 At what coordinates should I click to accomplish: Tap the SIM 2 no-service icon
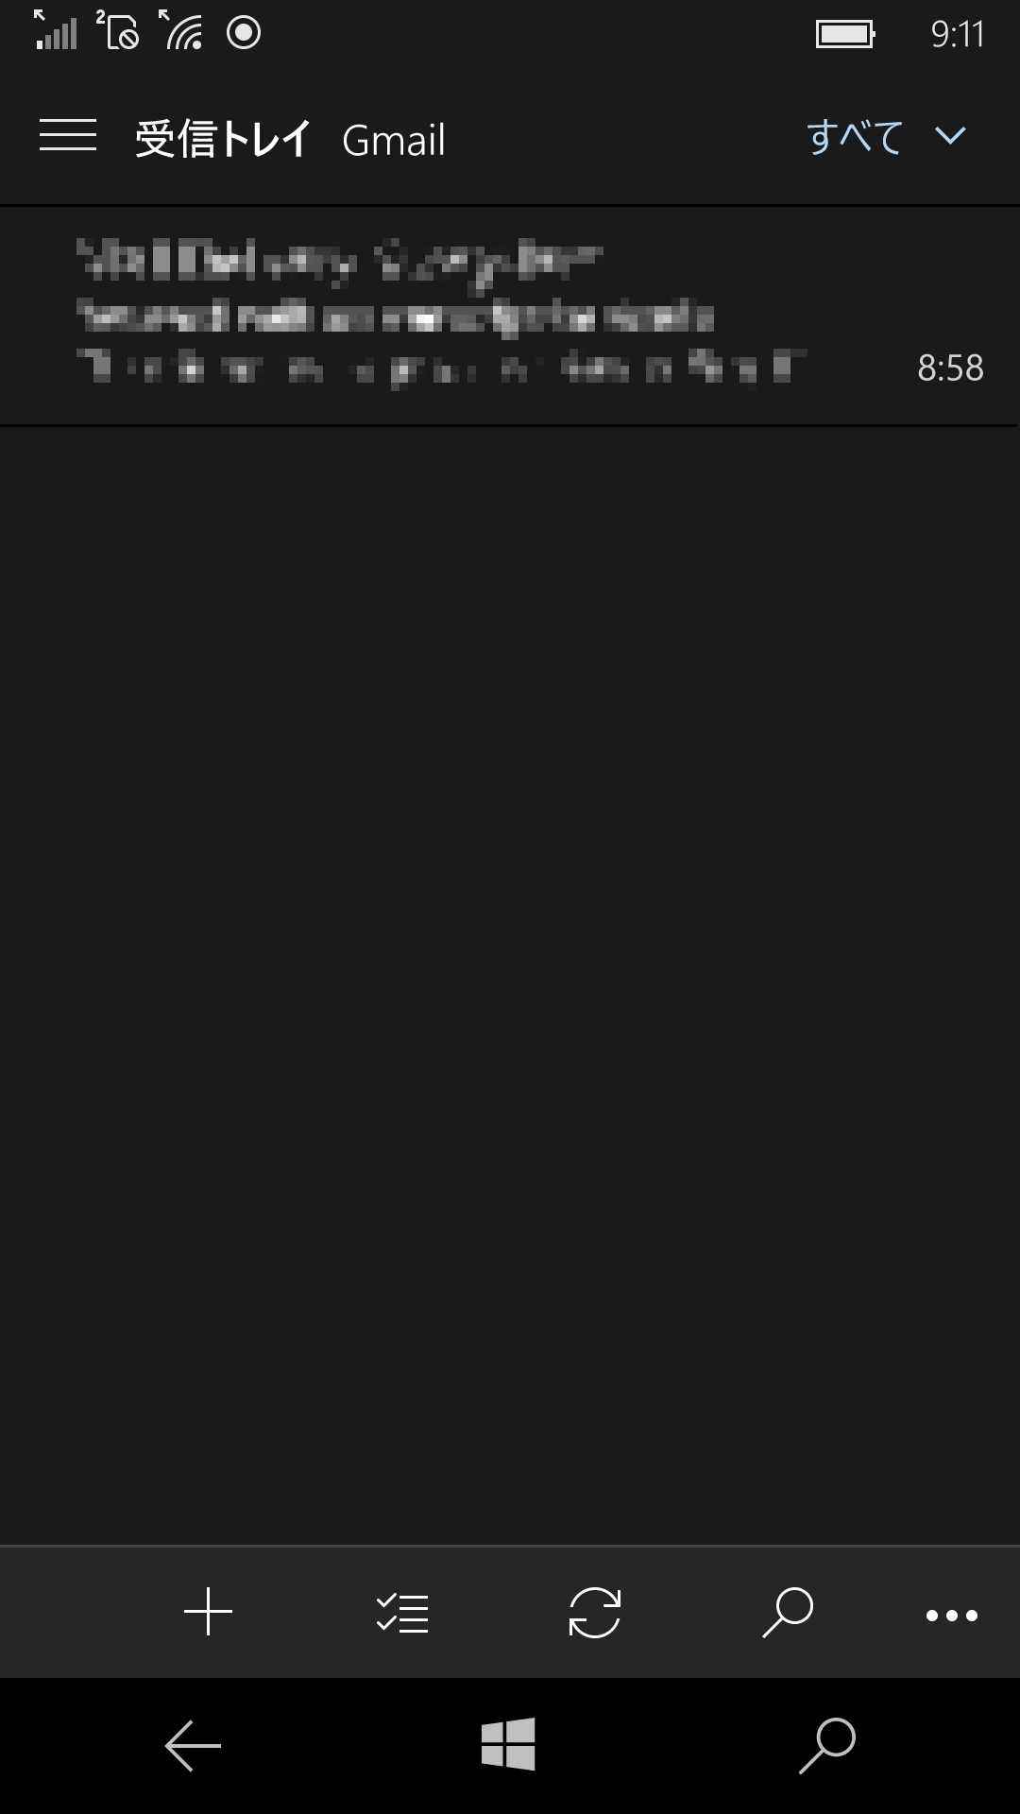point(118,29)
